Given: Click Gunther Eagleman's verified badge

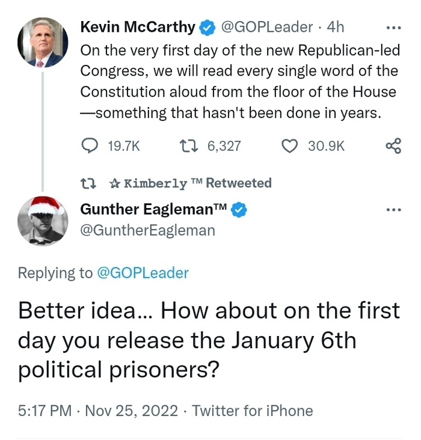Looking at the screenshot, I should [x=239, y=209].
